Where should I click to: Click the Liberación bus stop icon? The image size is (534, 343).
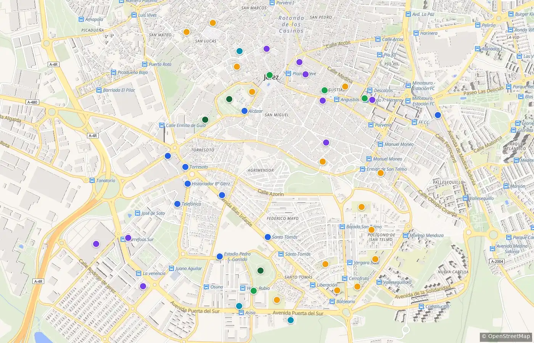312,285
